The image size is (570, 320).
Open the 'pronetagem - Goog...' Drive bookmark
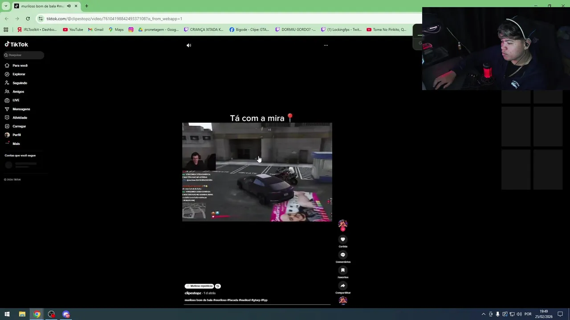(x=159, y=30)
